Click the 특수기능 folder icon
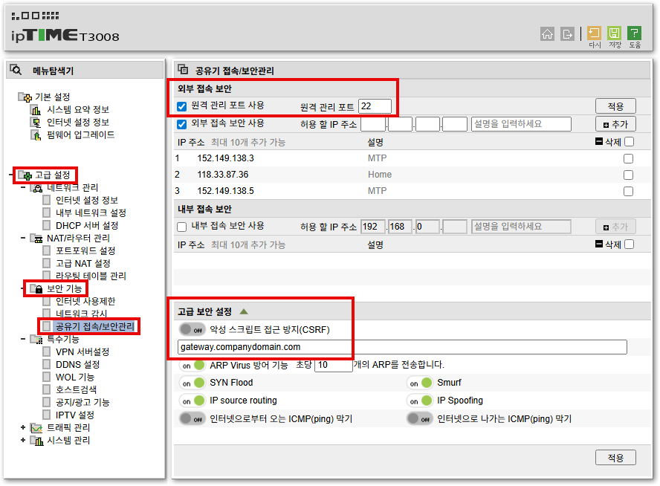660x486 pixels. 37,340
